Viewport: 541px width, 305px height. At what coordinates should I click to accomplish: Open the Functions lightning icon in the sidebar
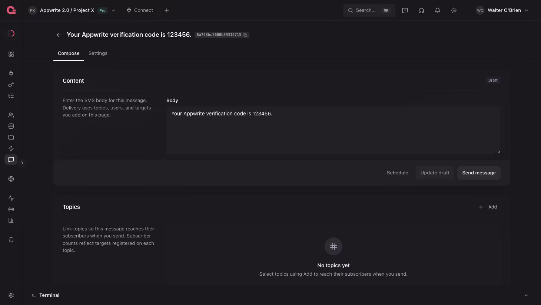(11, 148)
